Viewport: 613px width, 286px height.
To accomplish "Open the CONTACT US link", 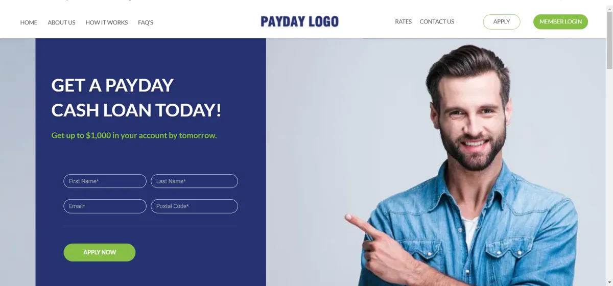I will [x=437, y=21].
